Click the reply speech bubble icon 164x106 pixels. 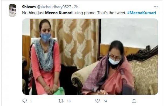pos(25,101)
